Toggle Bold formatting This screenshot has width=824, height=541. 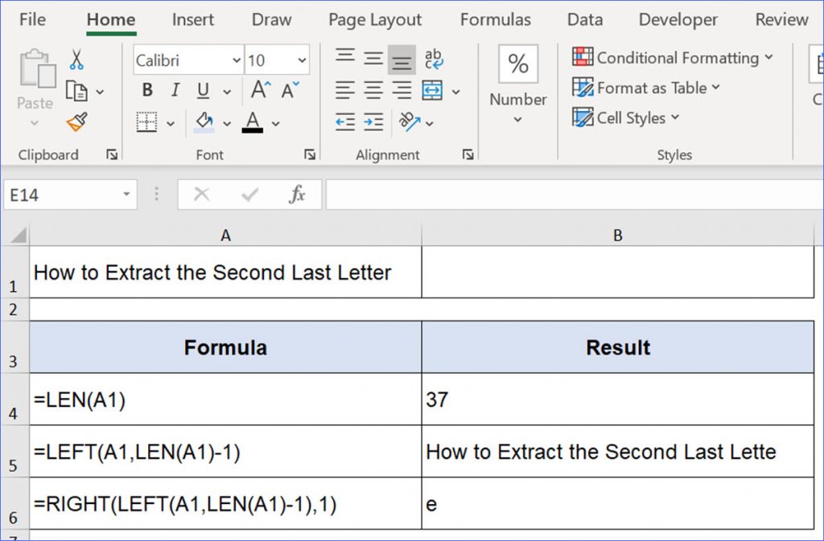click(146, 90)
